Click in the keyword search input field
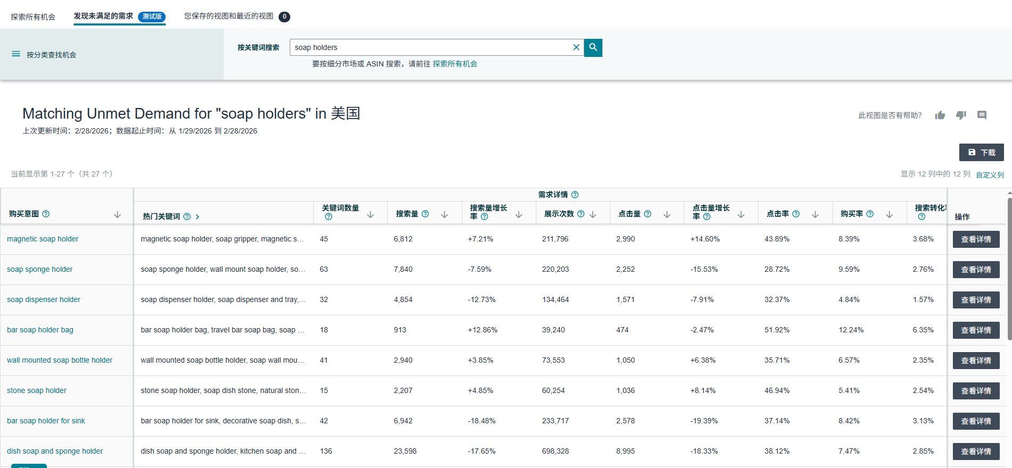 point(429,47)
